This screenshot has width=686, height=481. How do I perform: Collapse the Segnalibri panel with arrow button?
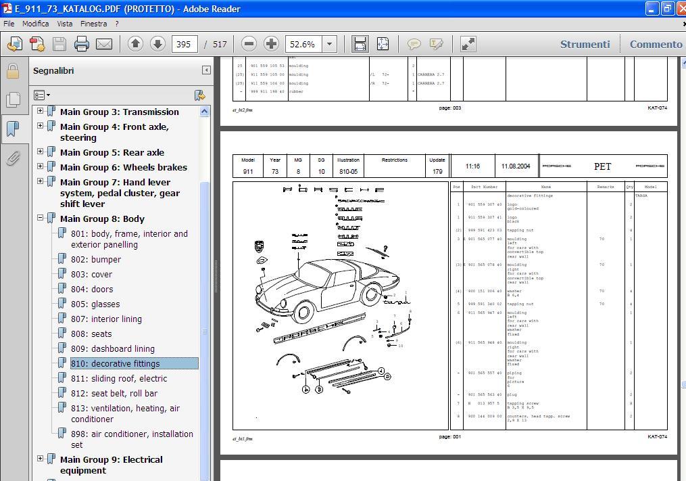[x=206, y=70]
